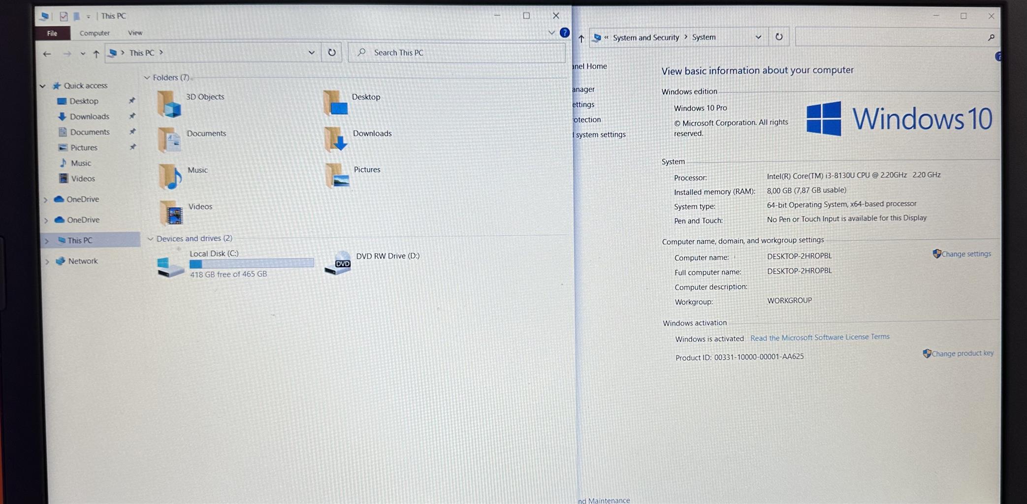Switch to the View ribbon tab
Image resolution: width=1027 pixels, height=504 pixels.
click(x=135, y=33)
